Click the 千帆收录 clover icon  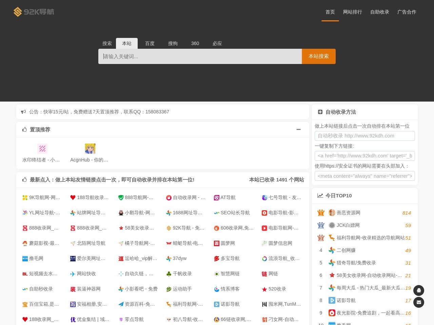(x=169, y=274)
